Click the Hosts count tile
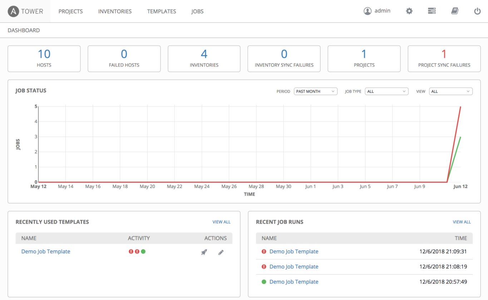Viewport: 488px width, 300px height. pyautogui.click(x=44, y=59)
